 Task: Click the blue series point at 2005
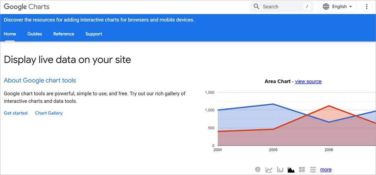pyautogui.click(x=273, y=104)
